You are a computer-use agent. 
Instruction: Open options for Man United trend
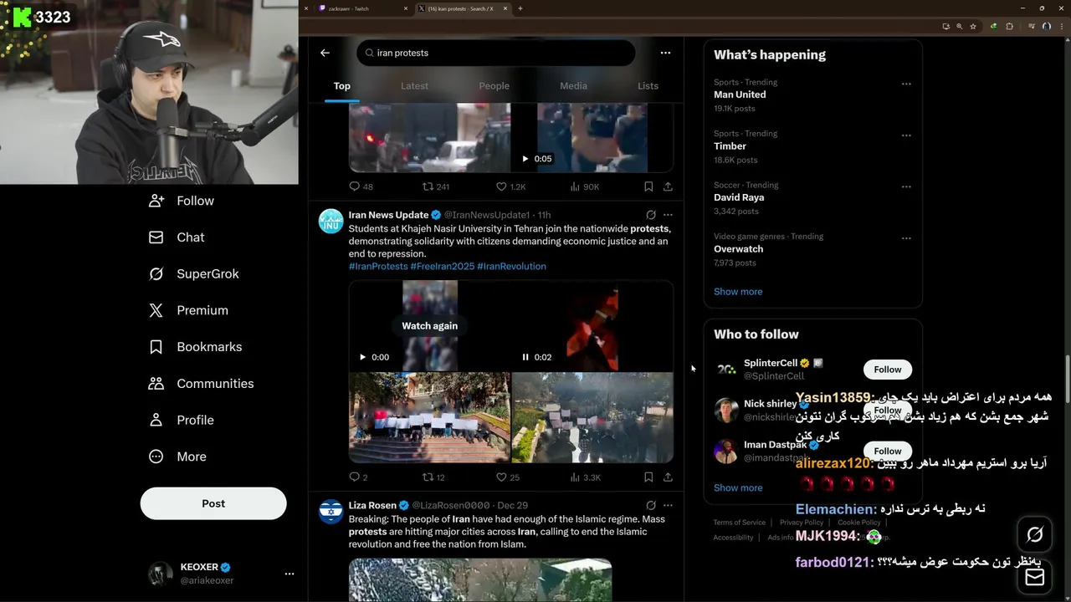906,84
